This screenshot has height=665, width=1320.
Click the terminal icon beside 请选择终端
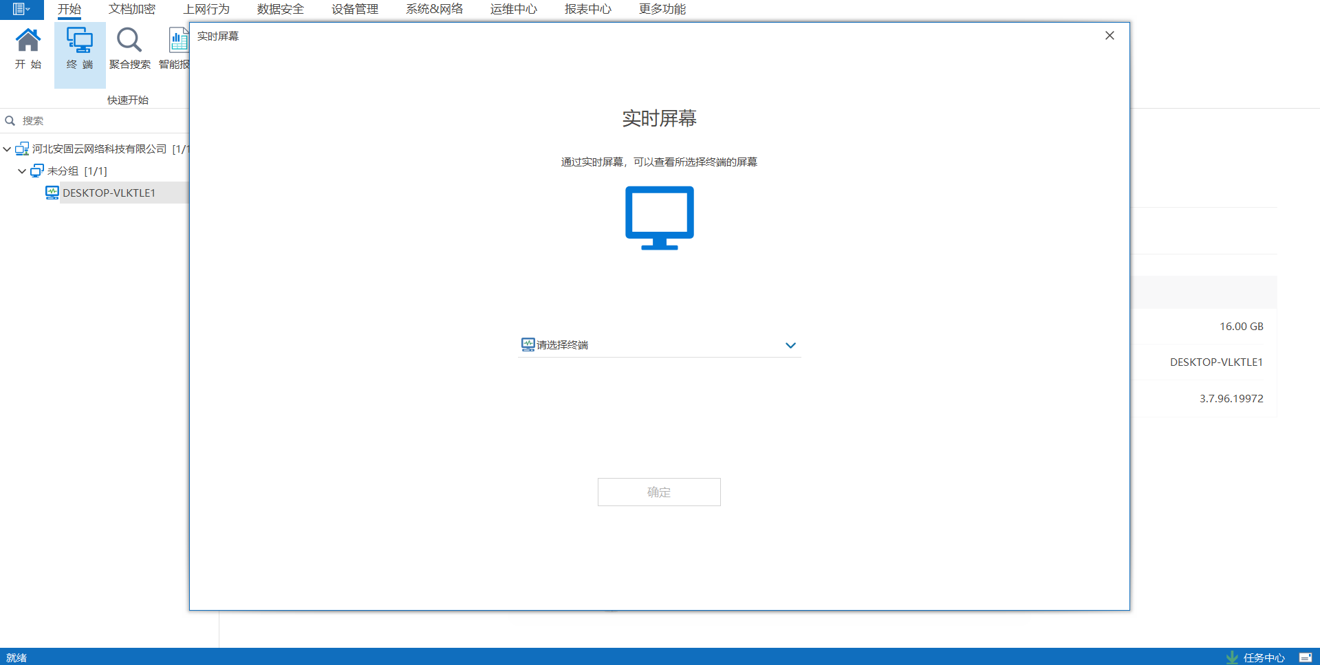pyautogui.click(x=528, y=345)
